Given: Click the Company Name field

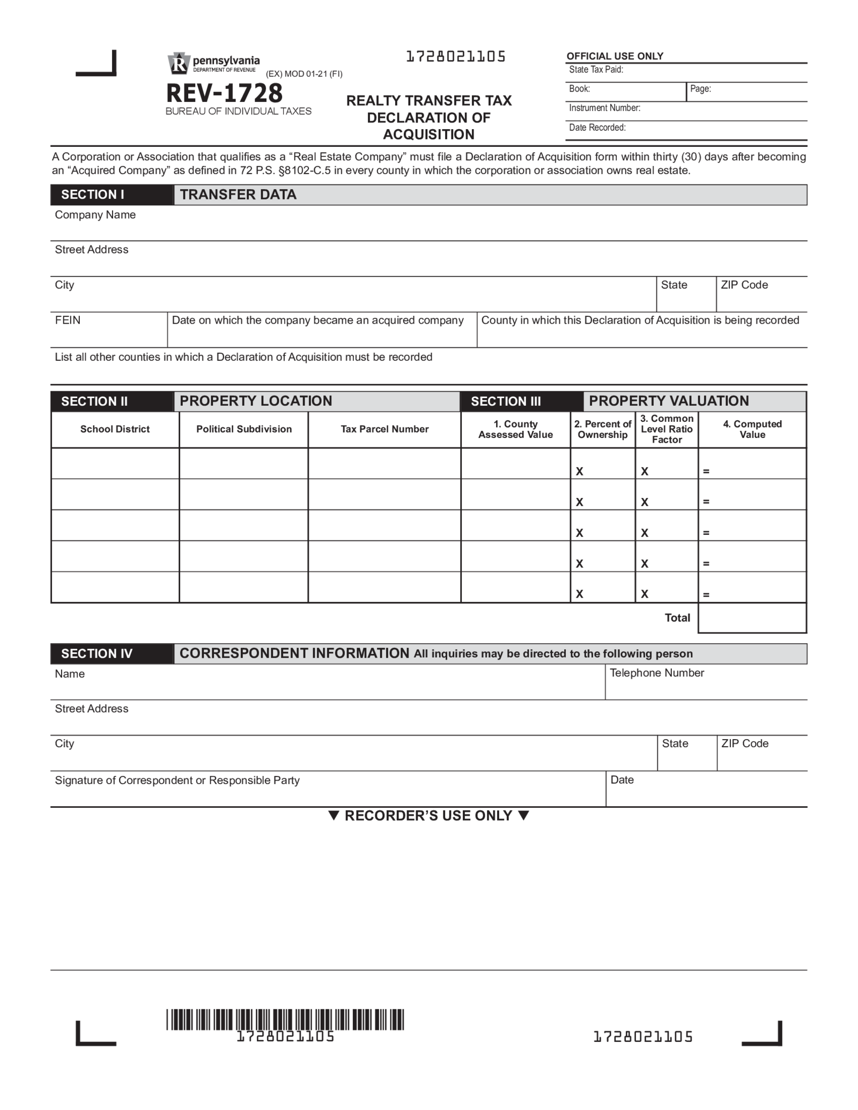Looking at the screenshot, I should 429,223.
